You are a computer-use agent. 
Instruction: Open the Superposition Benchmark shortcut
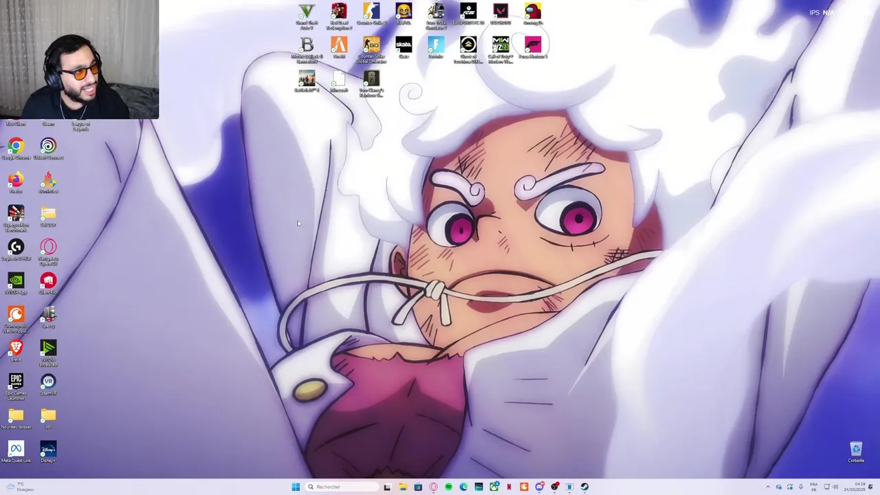(16, 217)
